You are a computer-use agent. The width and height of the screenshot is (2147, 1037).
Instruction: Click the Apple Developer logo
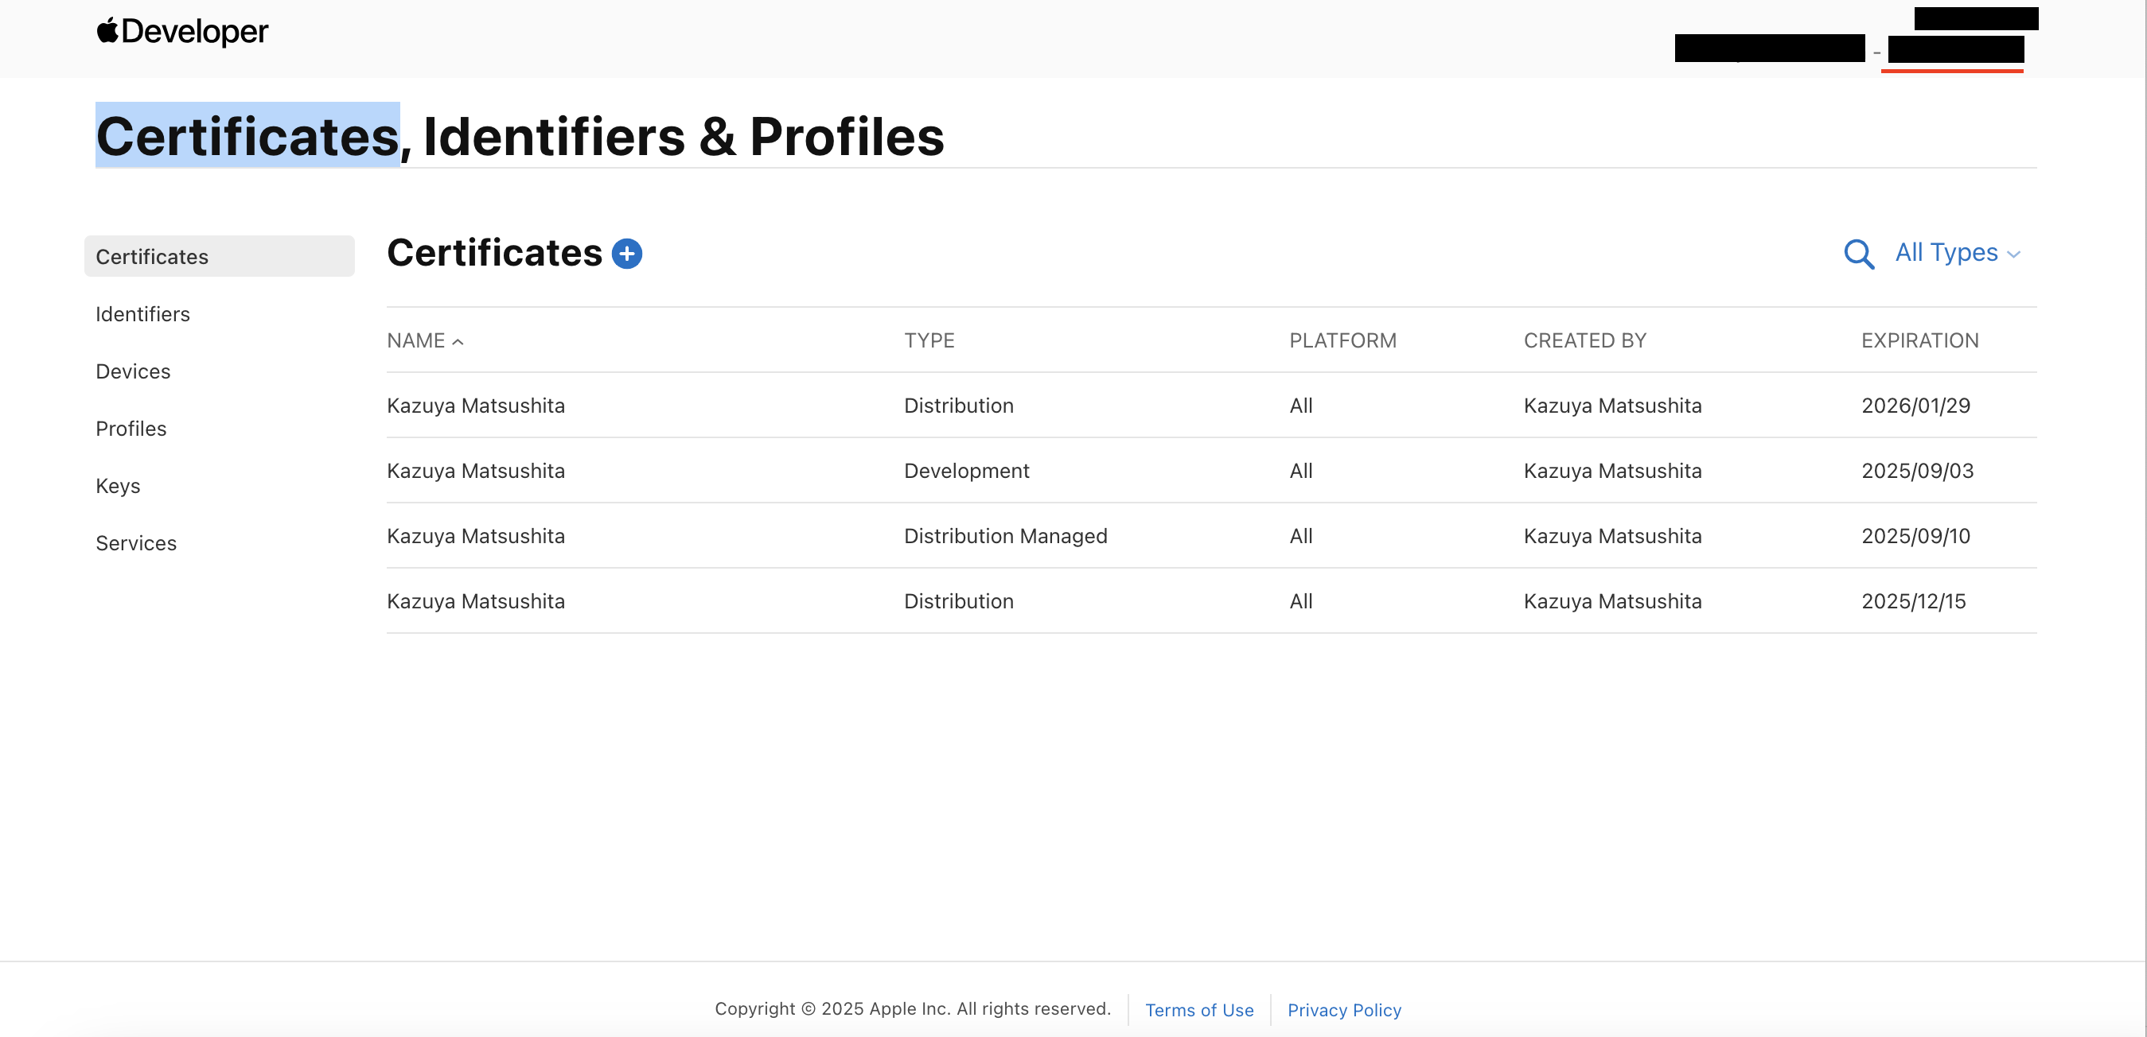point(182,32)
